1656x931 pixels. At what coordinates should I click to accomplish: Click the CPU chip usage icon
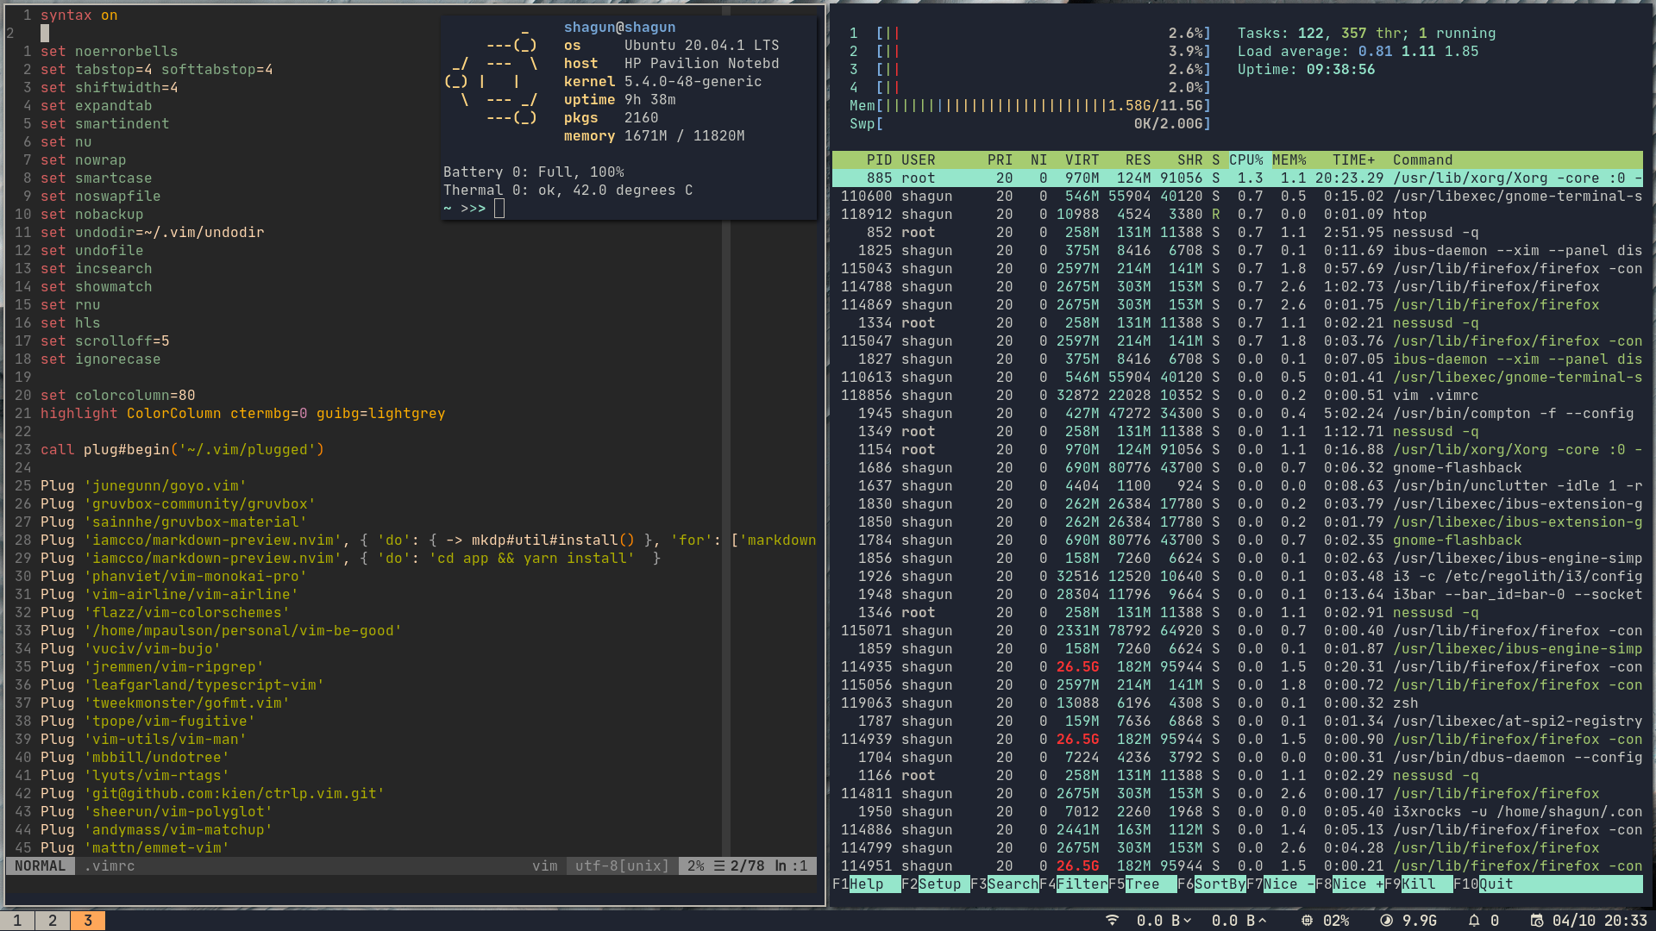point(1307,921)
